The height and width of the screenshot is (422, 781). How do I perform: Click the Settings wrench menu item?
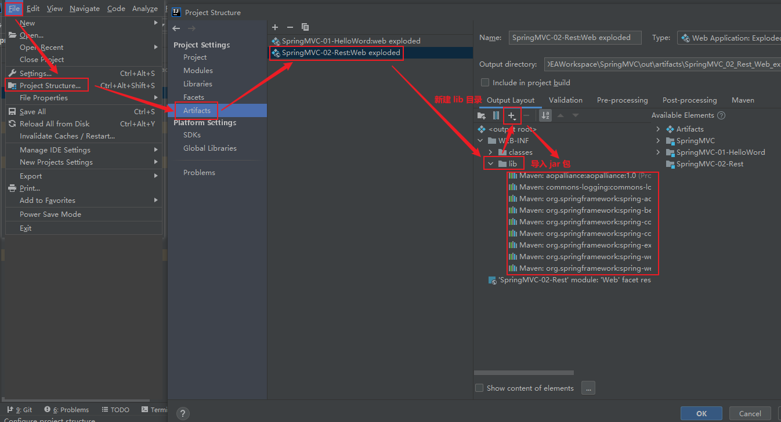(84, 73)
